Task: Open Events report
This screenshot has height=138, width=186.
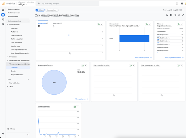Action: pos(13,71)
